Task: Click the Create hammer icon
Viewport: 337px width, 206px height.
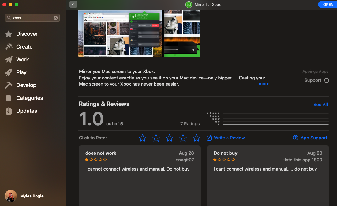Action: (9, 46)
